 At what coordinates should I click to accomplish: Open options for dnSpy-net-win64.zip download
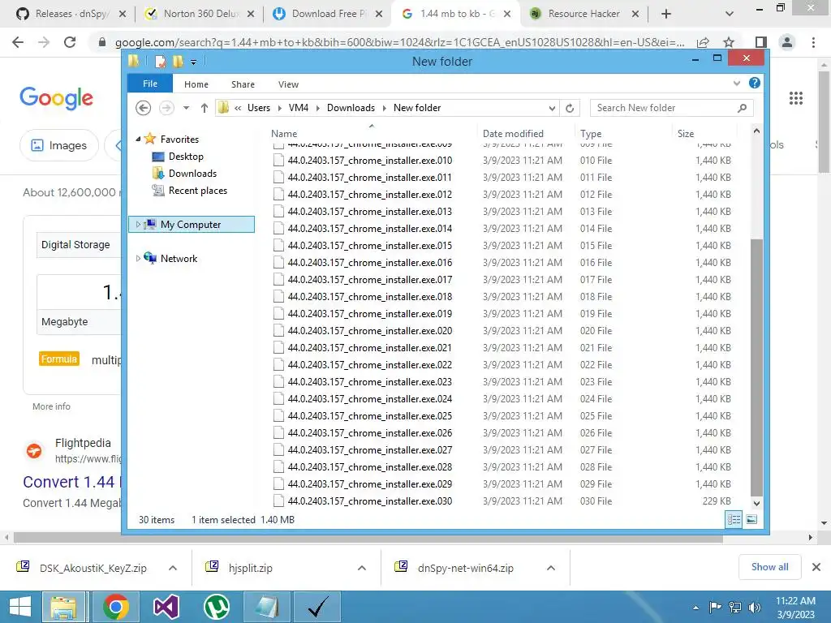(551, 568)
